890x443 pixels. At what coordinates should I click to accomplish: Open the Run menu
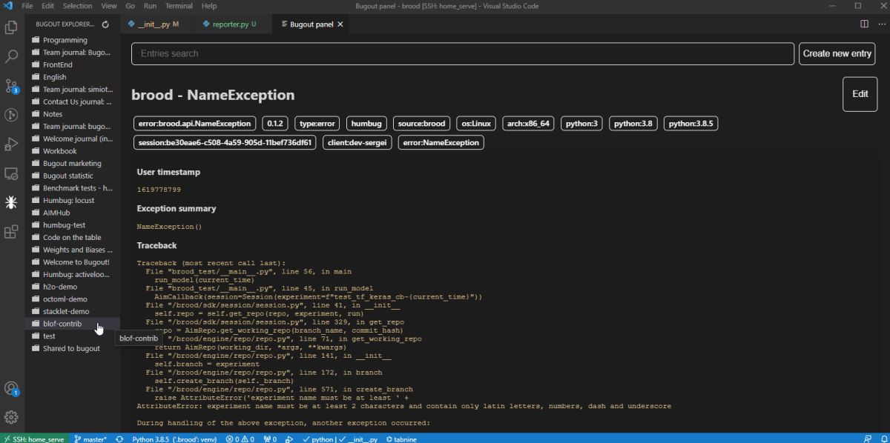point(151,5)
